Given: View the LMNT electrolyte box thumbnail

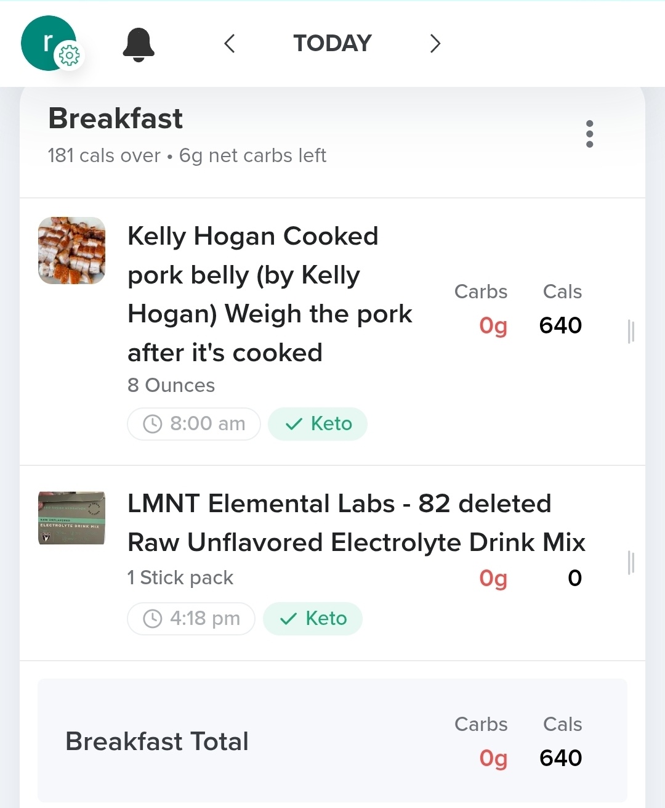Looking at the screenshot, I should pos(71,518).
